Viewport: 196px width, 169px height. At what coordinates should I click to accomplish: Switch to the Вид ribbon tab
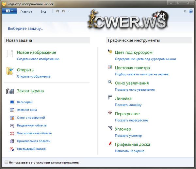tap(43, 11)
